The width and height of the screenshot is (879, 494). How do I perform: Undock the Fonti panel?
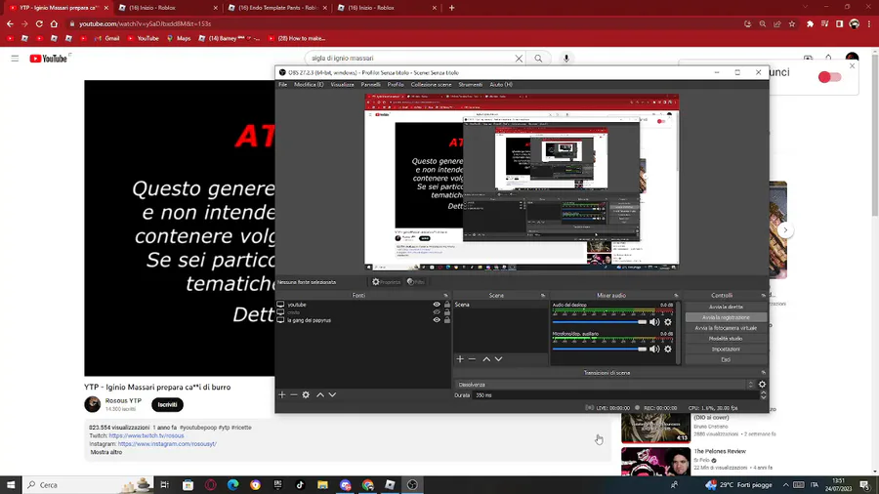[445, 295]
